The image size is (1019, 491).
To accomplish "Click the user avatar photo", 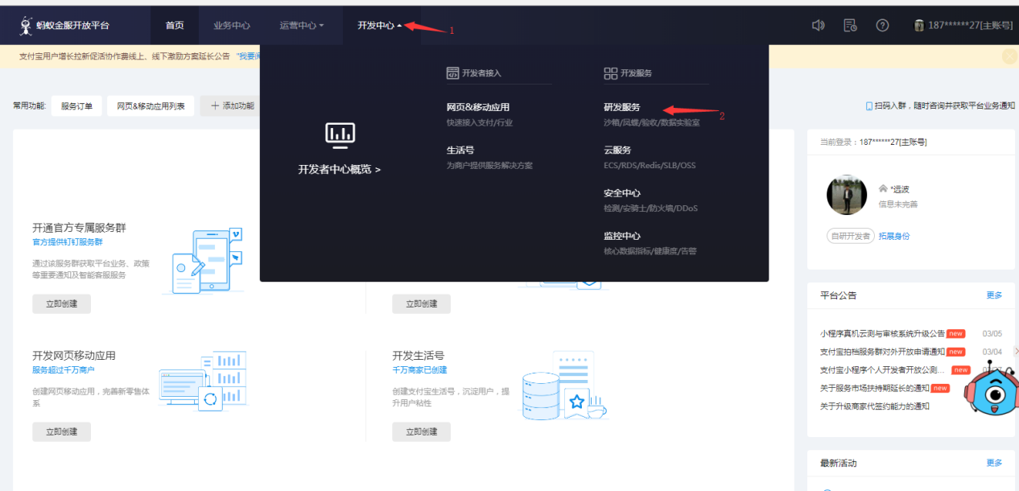I will click(x=847, y=195).
